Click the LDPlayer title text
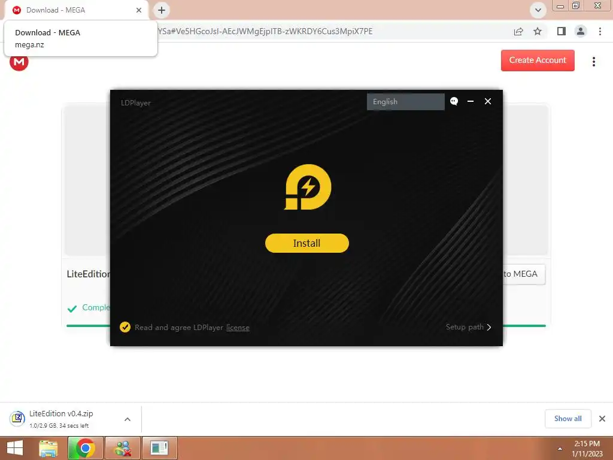Screen dimensions: 613x460 pyautogui.click(x=136, y=103)
